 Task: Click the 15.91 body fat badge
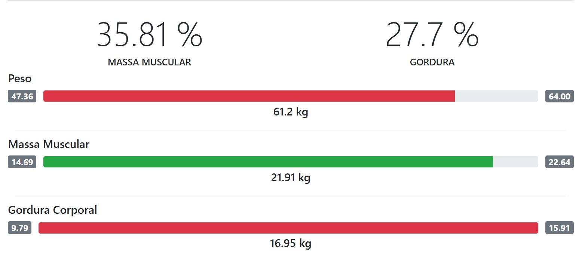[560, 228]
